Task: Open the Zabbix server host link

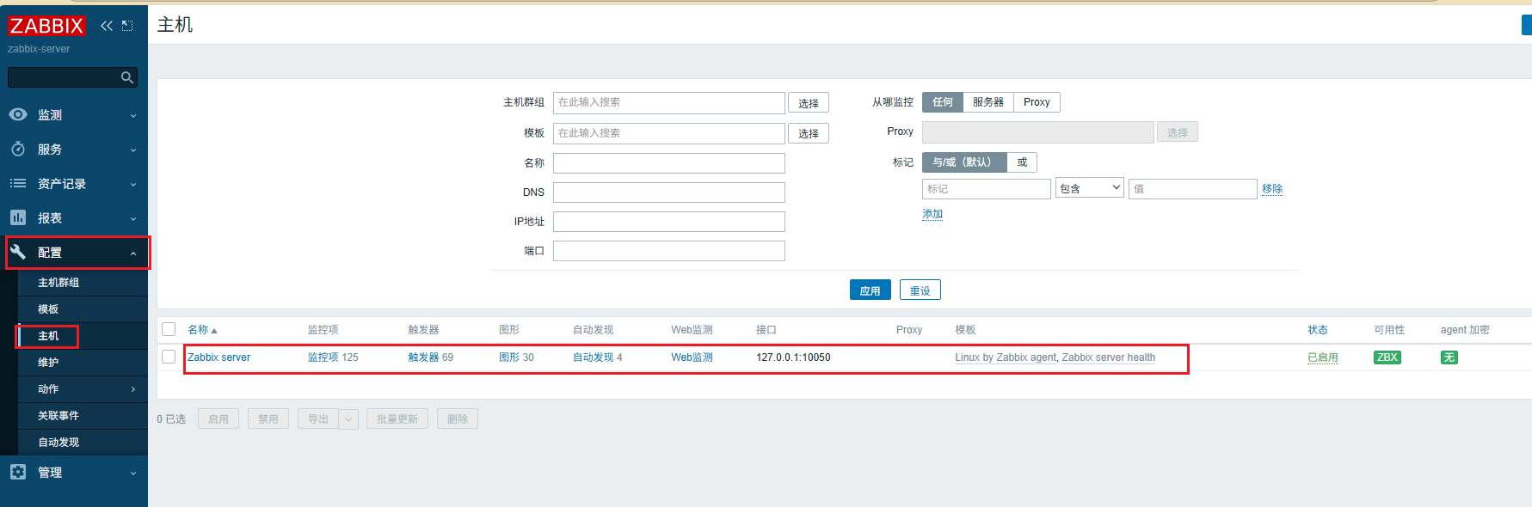Action: 219,357
